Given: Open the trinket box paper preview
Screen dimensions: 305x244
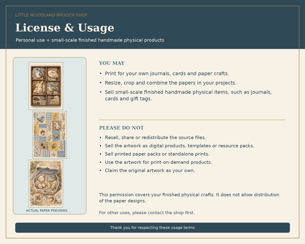Looking at the screenshot, I should point(46,184).
